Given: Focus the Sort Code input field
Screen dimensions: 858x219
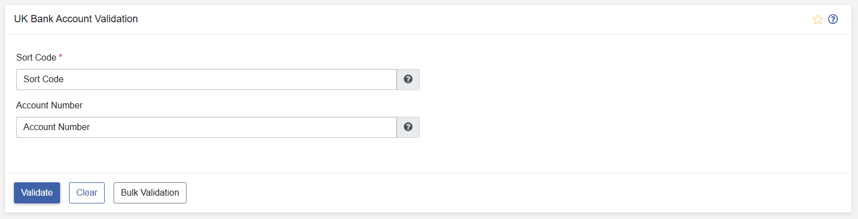Looking at the screenshot, I should (207, 79).
